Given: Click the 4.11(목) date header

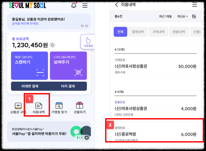Looking at the screenshot, I should tap(120, 49).
